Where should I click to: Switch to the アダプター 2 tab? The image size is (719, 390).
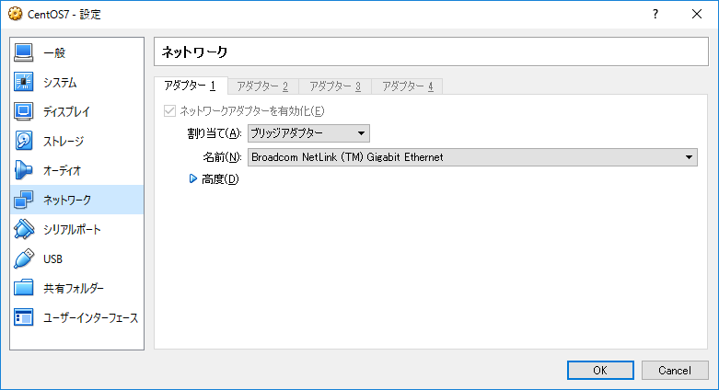(262, 86)
